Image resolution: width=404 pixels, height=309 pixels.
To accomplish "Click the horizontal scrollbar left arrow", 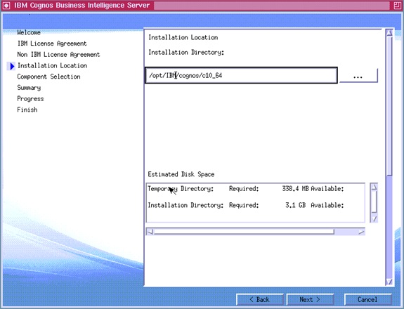I will pos(150,232).
